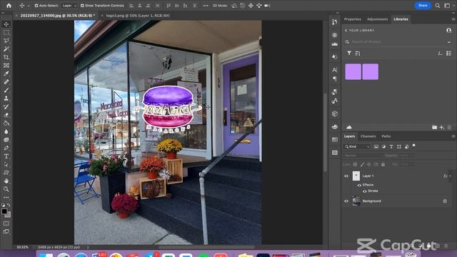457x257 pixels.
Task: Open the History panel icon
Action: tap(335, 22)
